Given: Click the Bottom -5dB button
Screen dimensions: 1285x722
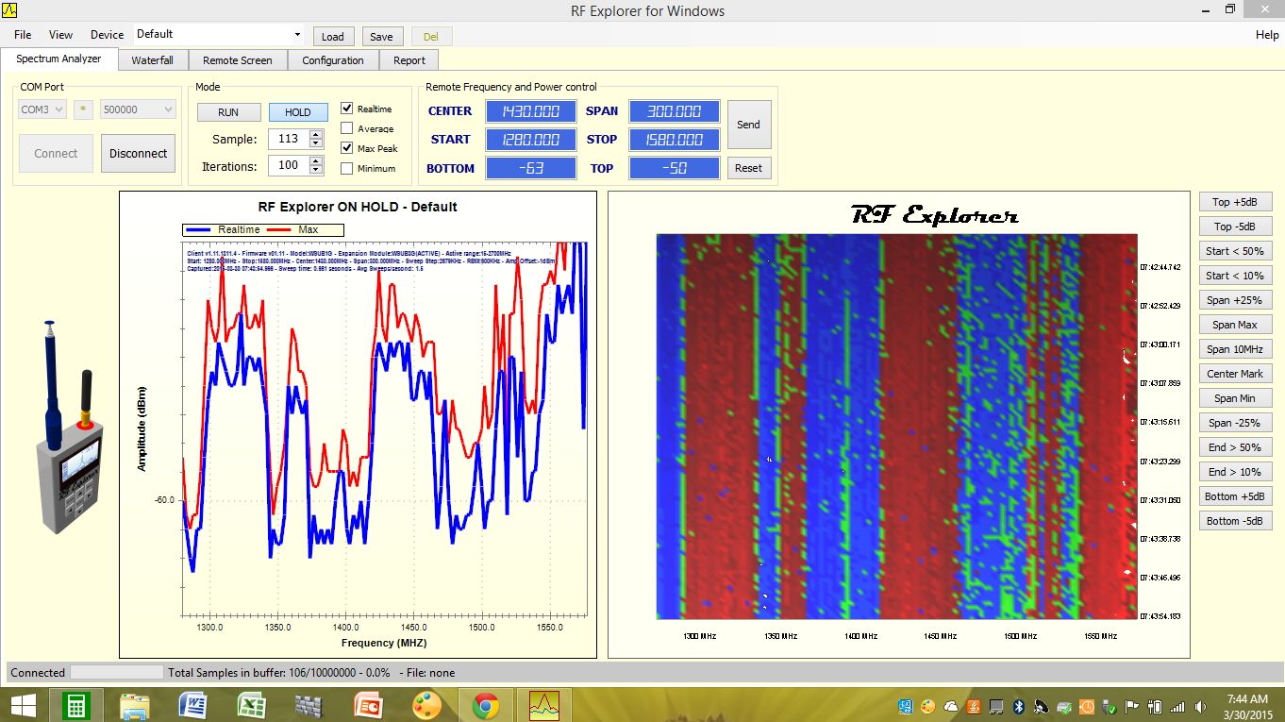Looking at the screenshot, I should pyautogui.click(x=1235, y=521).
